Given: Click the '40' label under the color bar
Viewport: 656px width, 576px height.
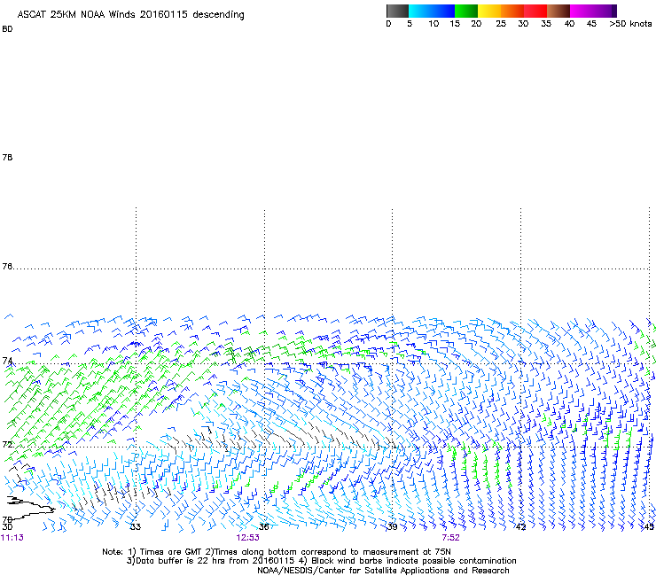Looking at the screenshot, I should coord(569,24).
